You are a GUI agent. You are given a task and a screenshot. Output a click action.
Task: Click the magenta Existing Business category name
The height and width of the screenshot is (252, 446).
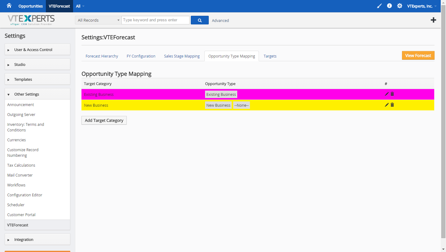tap(99, 94)
